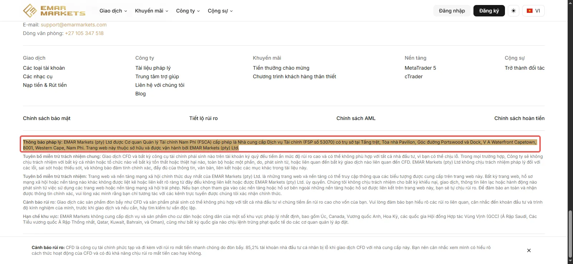573x264 pixels.
Task: Open Tiết lộ rủi ro
Action: [x=203, y=118]
